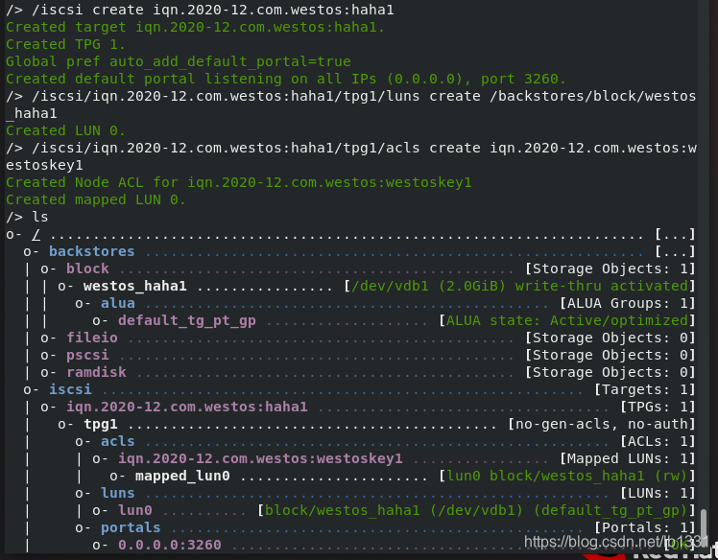The image size is (718, 560).
Task: Click "Global pref auto_add_default_portal=true" line
Action: pos(179,61)
